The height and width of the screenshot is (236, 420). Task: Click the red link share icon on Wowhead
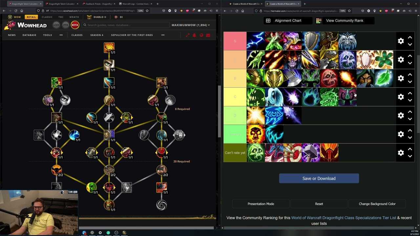click(187, 35)
